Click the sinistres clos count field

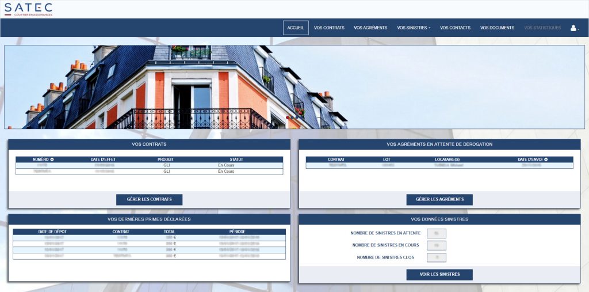click(x=437, y=258)
